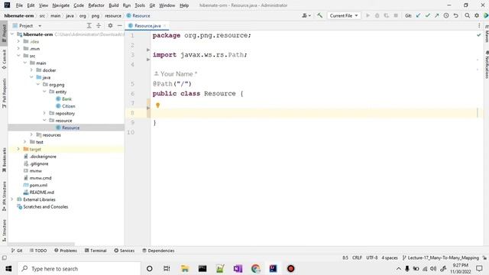Open the Pull Requests sidebar button
489x275 pixels.
(x=4, y=92)
